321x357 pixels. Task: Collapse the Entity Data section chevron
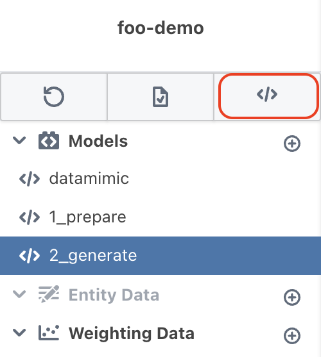pos(19,294)
